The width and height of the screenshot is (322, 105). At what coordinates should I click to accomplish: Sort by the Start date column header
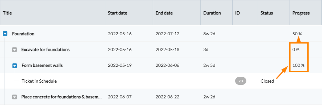pyautogui.click(x=117, y=13)
